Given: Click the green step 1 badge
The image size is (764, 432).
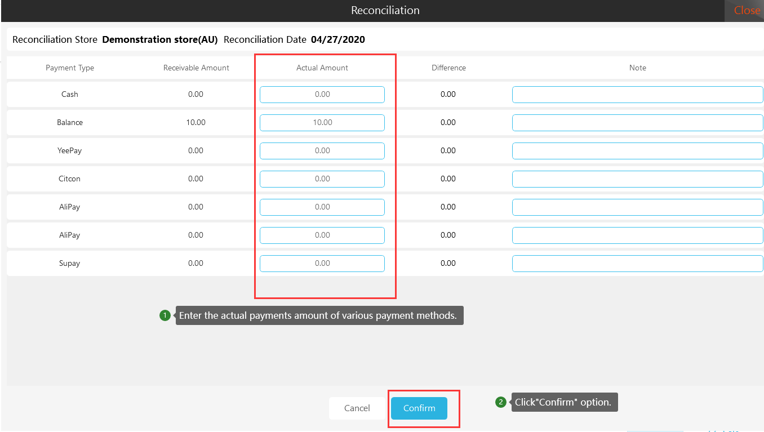Looking at the screenshot, I should (x=165, y=315).
